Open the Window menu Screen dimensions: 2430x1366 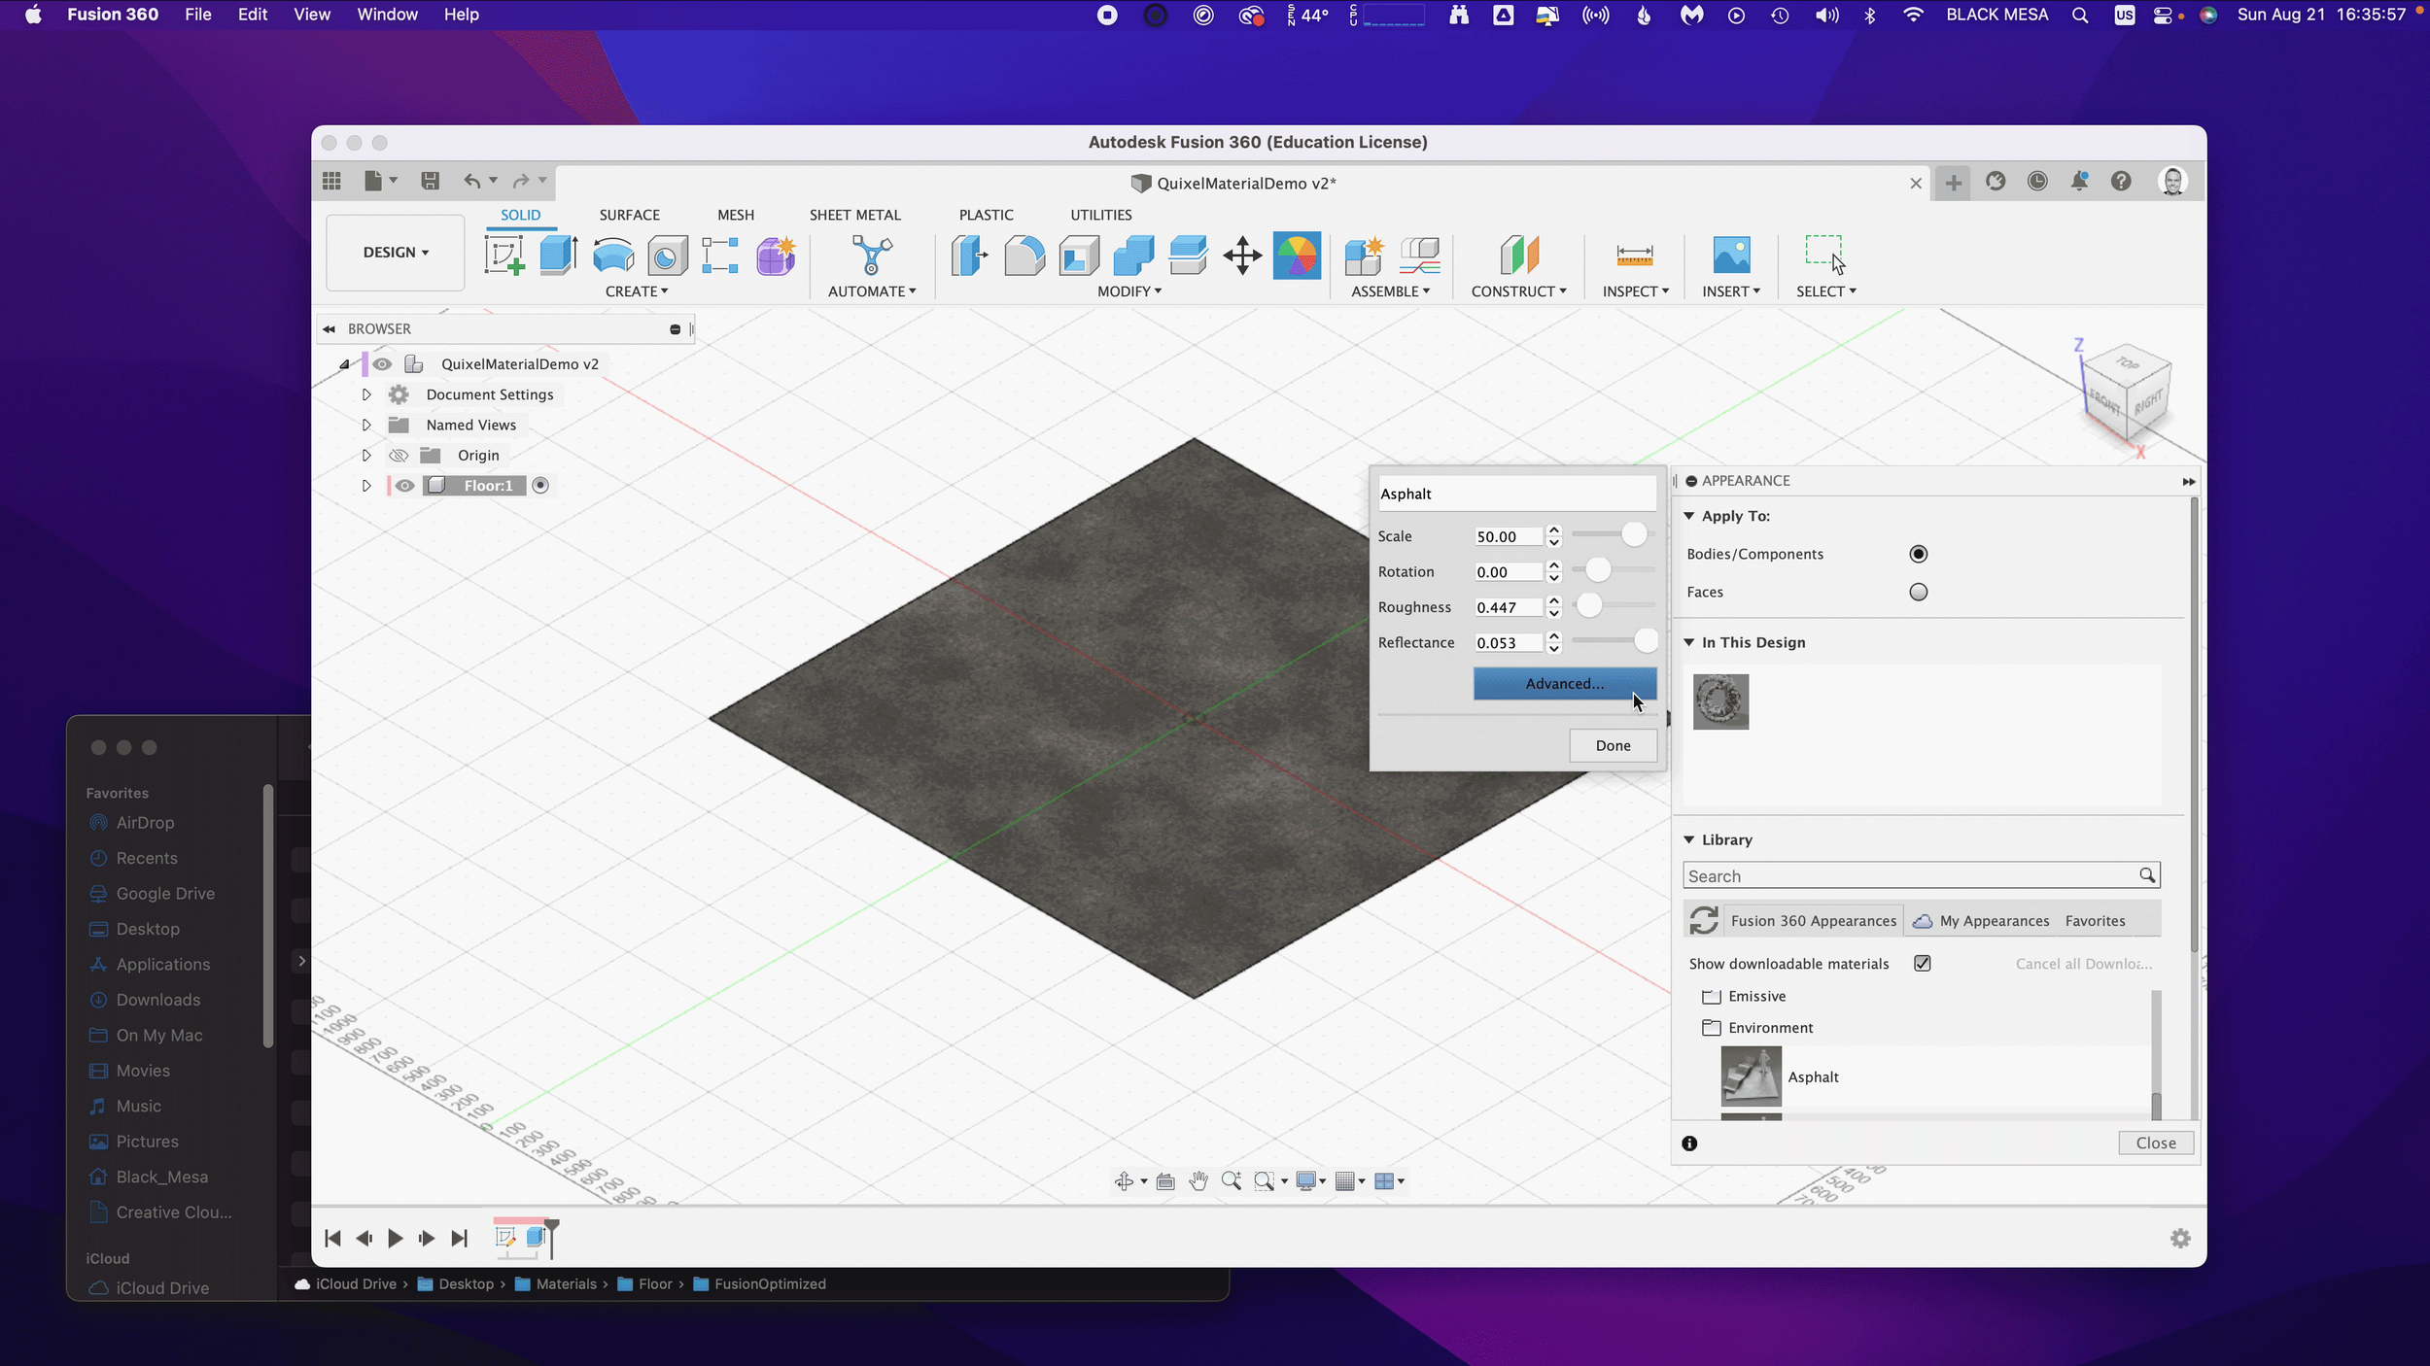[x=387, y=15]
